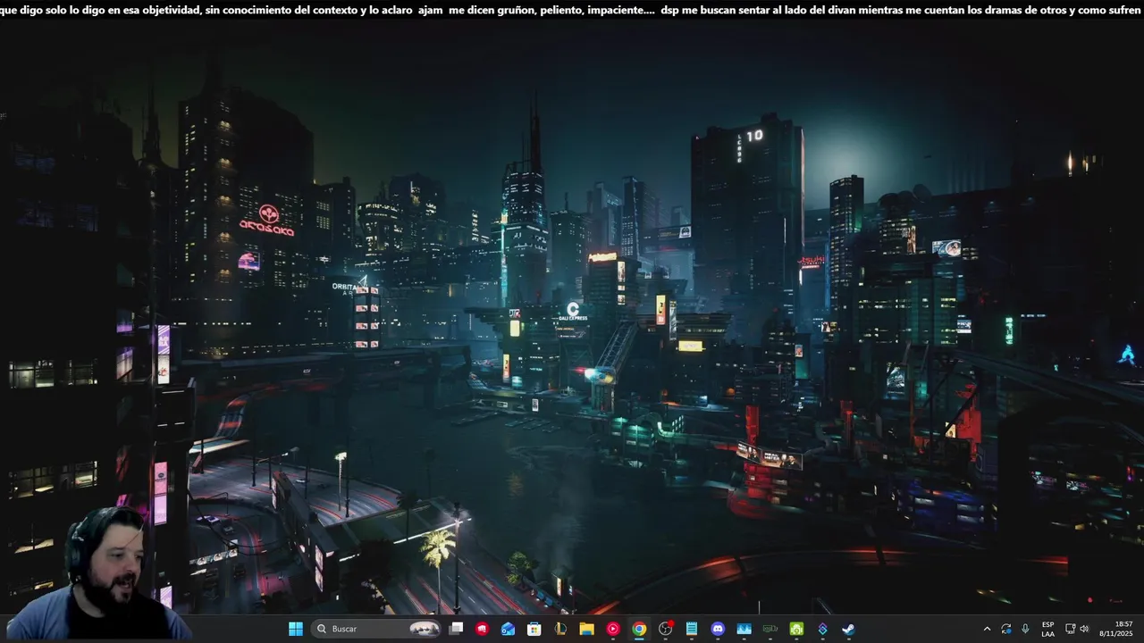Click the Buscar search box
Image resolution: width=1144 pixels, height=643 pixels.
pos(377,629)
